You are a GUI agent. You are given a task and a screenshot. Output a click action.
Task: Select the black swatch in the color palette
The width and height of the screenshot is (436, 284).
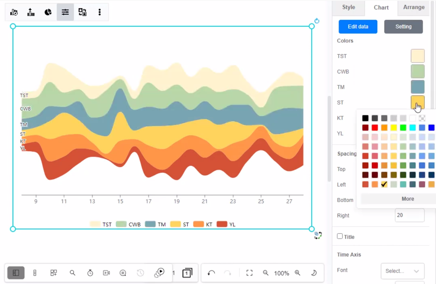coord(365,118)
